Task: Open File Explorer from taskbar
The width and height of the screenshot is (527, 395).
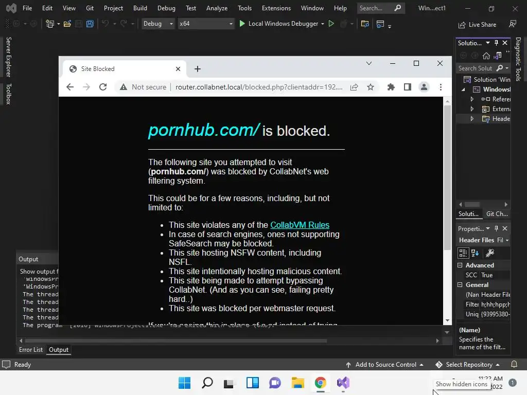Action: click(x=298, y=383)
